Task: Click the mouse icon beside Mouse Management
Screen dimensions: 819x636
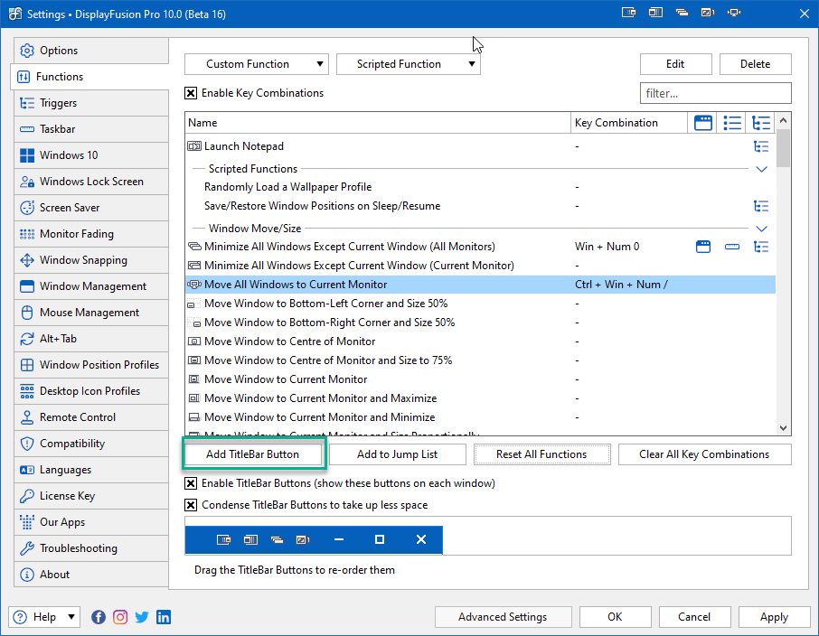Action: click(x=26, y=313)
